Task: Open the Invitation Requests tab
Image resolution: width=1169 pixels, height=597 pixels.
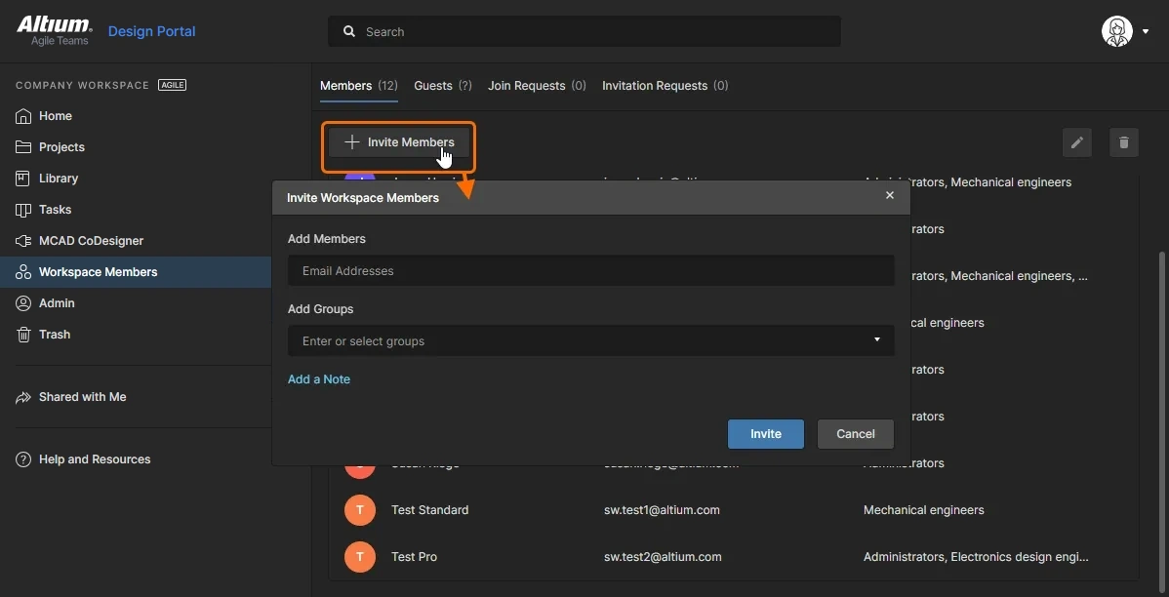Action: tap(655, 85)
